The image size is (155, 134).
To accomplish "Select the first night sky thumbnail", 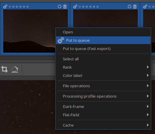I will tap(29, 31).
